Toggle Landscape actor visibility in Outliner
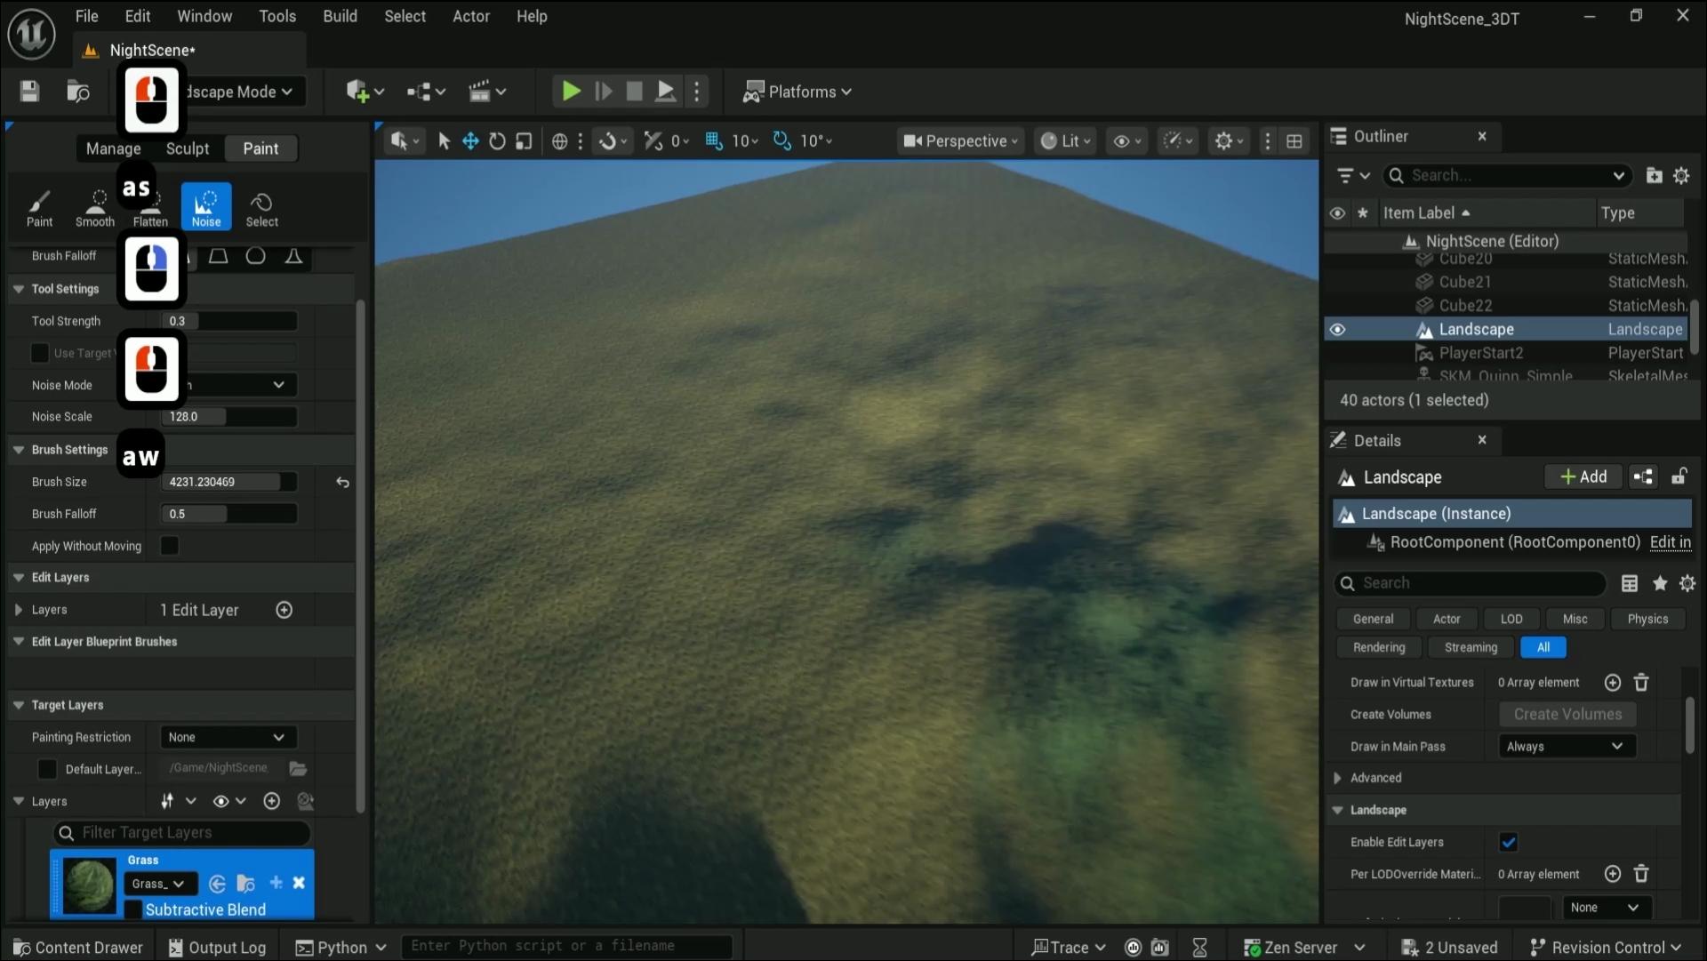This screenshot has height=961, width=1707. pos(1338,328)
